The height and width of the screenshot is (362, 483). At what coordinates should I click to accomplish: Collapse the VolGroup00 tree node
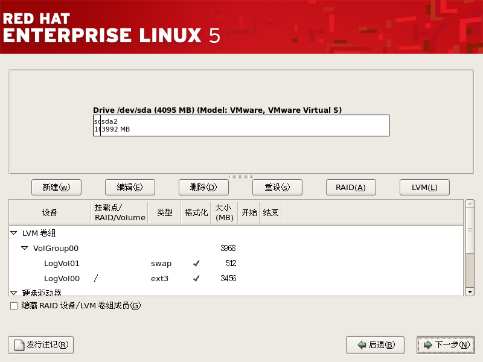point(24,248)
